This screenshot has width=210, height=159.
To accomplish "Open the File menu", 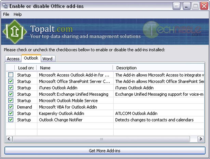I will coord(6,14).
